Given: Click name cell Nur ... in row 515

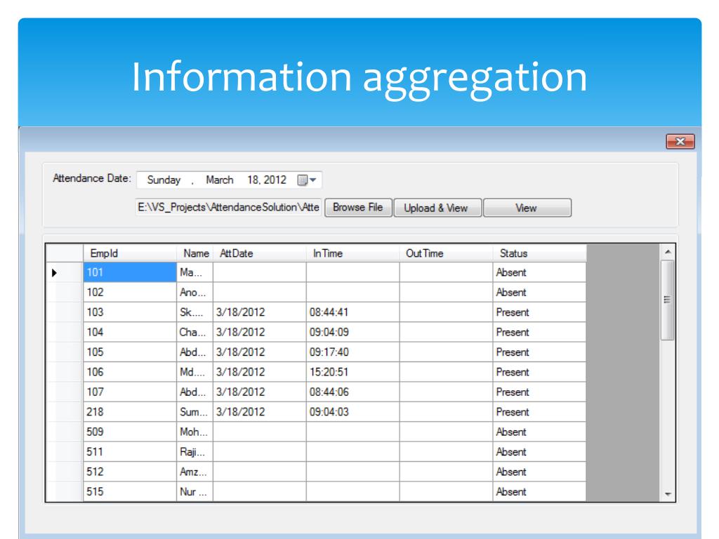Looking at the screenshot, I should pyautogui.click(x=195, y=492).
